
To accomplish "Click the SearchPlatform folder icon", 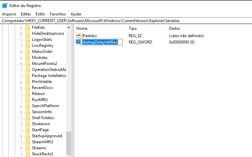I will (x=28, y=106).
